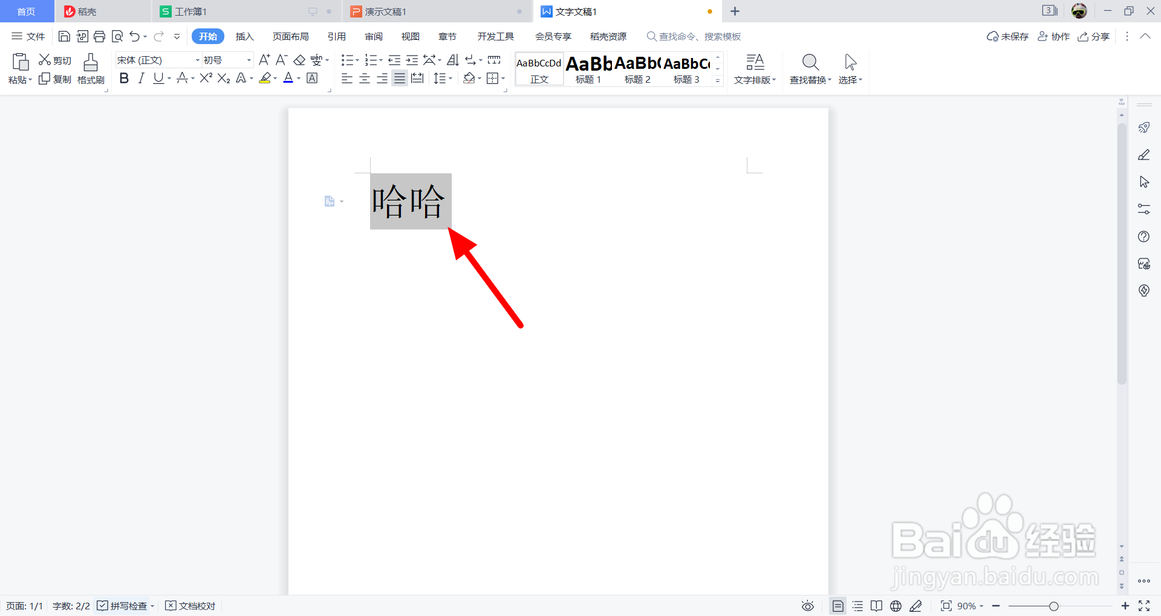Image resolution: width=1161 pixels, height=616 pixels.
Task: Click the Copy (复制) button
Action: [55, 79]
